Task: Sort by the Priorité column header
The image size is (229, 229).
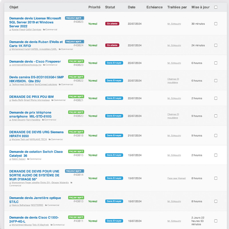Action: tap(94, 7)
